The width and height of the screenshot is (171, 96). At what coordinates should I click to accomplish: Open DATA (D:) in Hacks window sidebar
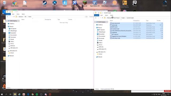tap(13, 46)
